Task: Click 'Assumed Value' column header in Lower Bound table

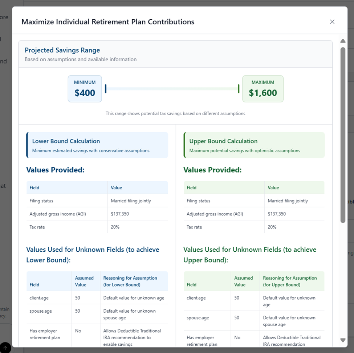Action: [x=84, y=281]
